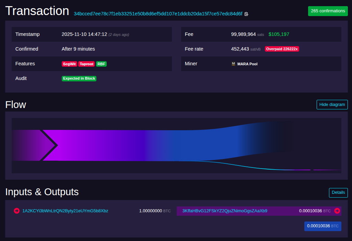352x241 pixels.
Task: Open output address 3KffaHBvG12FSkYZ2QjuZNimoGgsZAaXb9
Action: (x=225, y=211)
